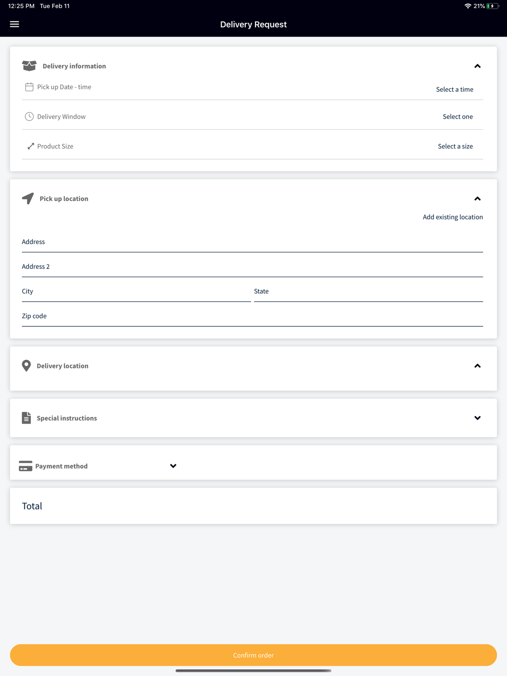Collapse the Delivery location section
This screenshot has width=507, height=676.
477,366
